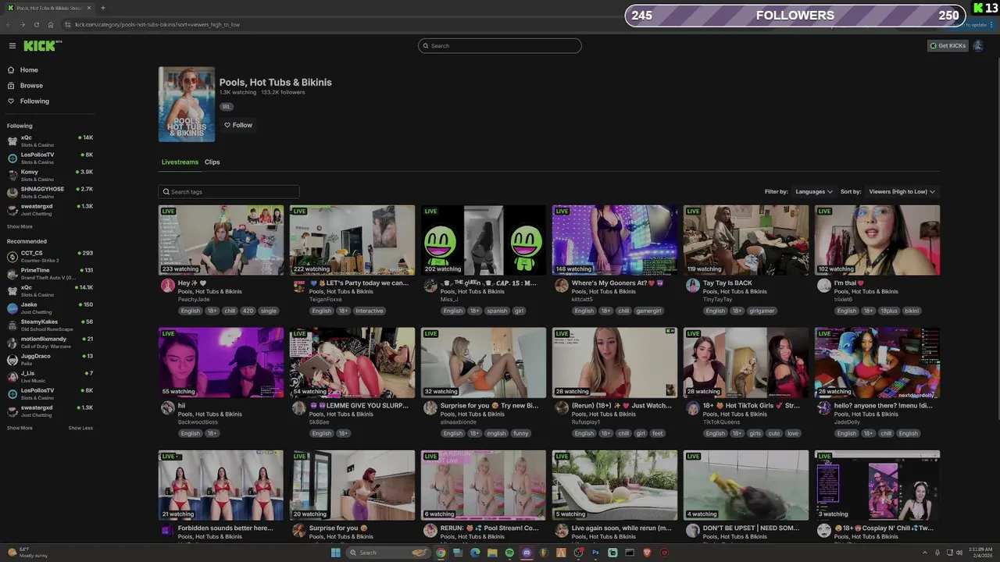
Task: Click kittcatt5 streamer avatar
Action: (x=561, y=286)
